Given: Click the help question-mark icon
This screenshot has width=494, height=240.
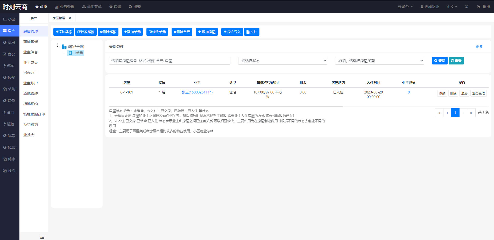Looking at the screenshot, I should [x=467, y=7].
